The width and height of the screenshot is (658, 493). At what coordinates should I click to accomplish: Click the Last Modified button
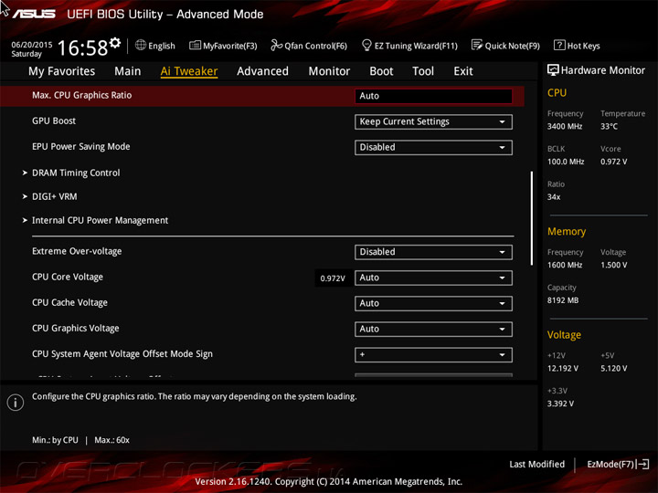click(x=536, y=464)
